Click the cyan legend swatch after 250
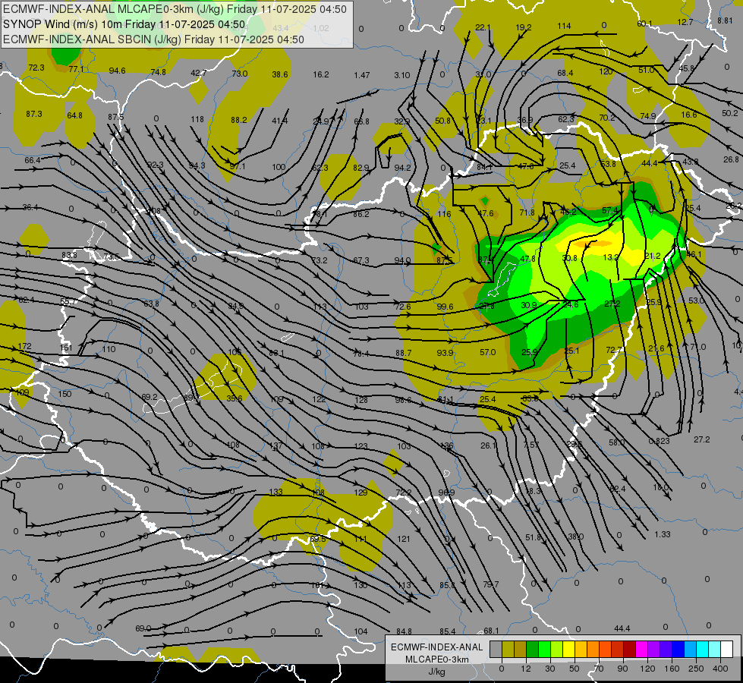The width and height of the screenshot is (743, 683). click(x=702, y=649)
